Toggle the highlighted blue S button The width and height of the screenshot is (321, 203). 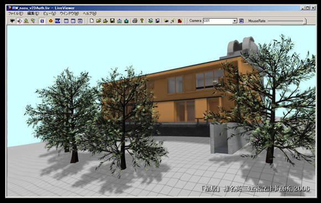point(42,21)
